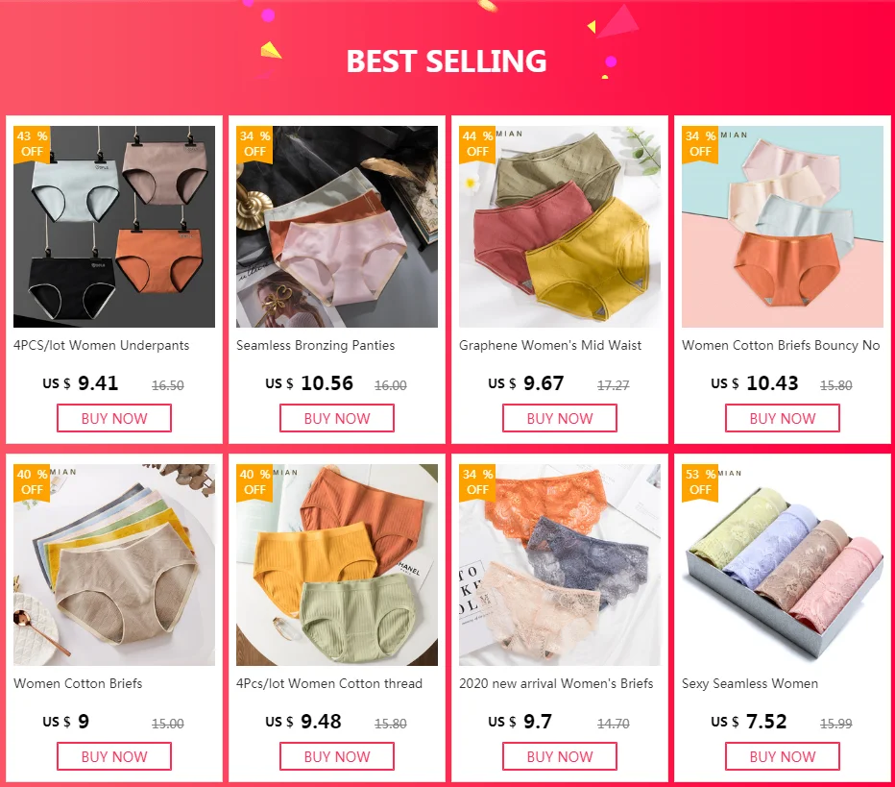Image resolution: width=895 pixels, height=787 pixels.
Task: Click the 43% OFF badge on the first product
Action: (x=32, y=144)
